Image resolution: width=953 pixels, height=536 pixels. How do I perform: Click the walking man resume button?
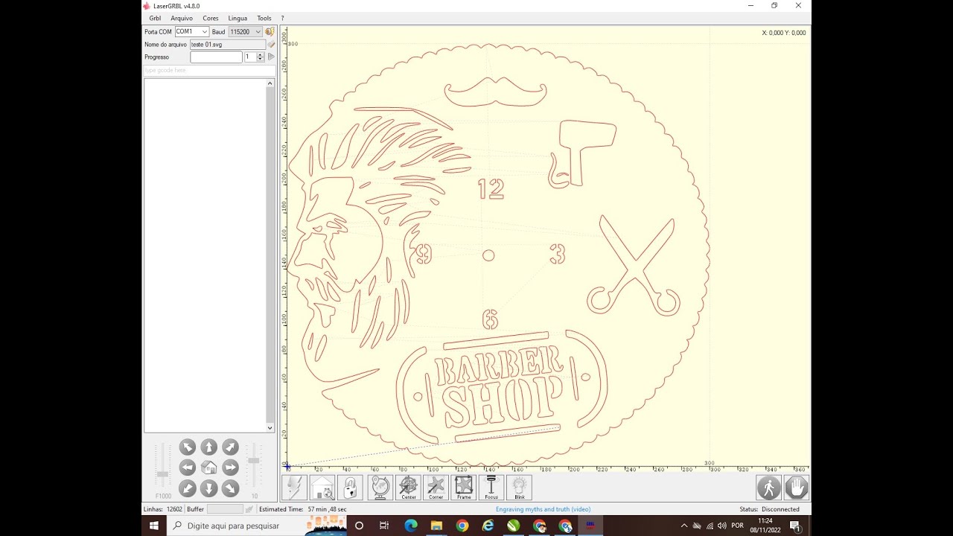click(x=769, y=488)
